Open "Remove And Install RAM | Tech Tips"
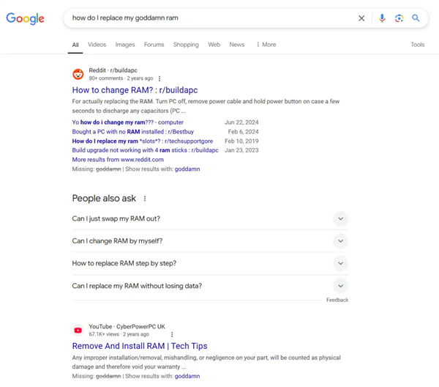 pos(139,346)
